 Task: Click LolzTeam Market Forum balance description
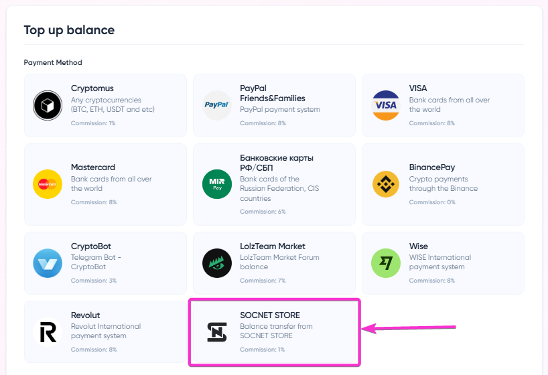(279, 262)
